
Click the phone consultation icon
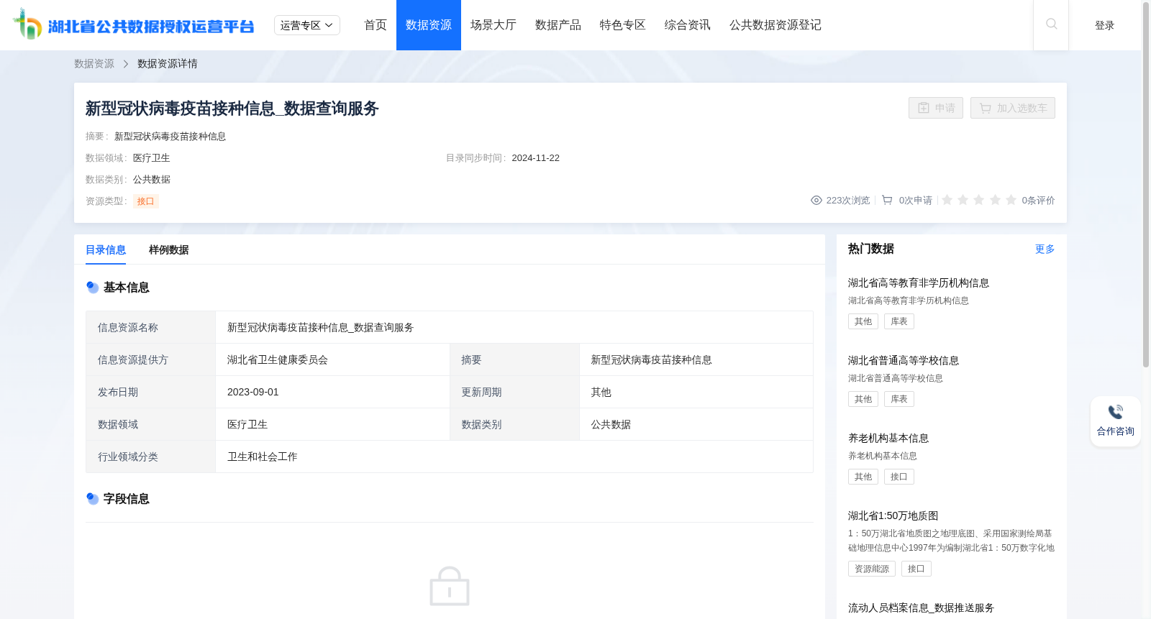1116,412
